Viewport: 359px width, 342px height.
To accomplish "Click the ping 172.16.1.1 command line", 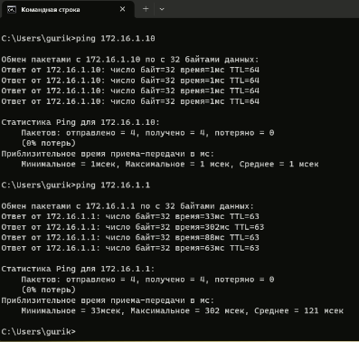I will point(76,185).
